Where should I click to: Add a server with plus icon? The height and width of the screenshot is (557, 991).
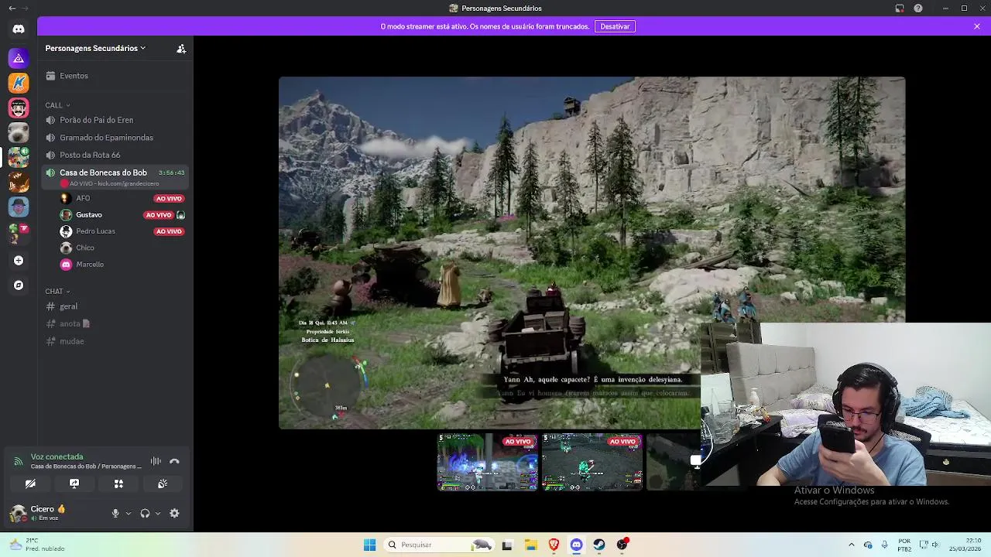(19, 261)
